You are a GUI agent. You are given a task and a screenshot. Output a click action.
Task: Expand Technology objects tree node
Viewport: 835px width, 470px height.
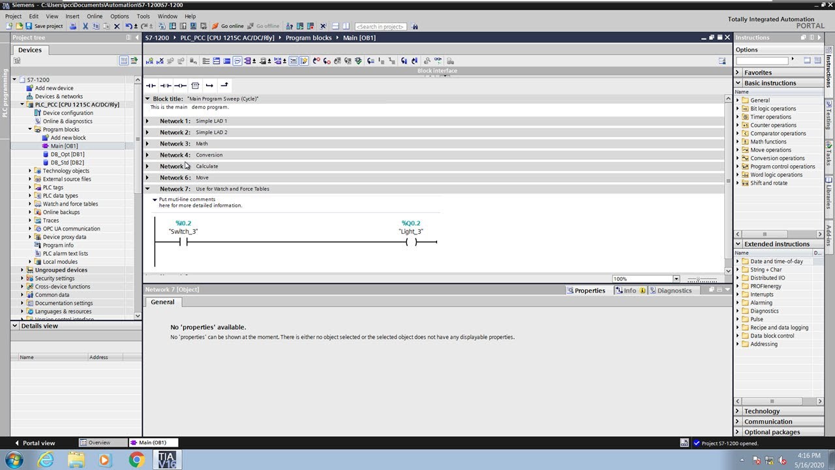30,171
